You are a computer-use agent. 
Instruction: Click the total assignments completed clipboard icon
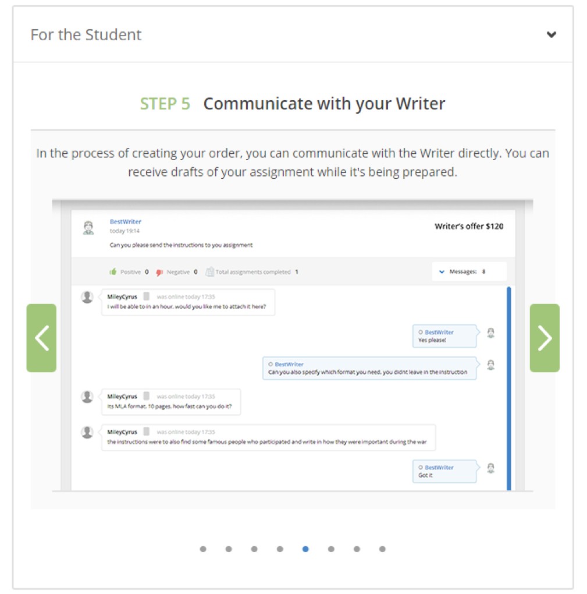[209, 272]
